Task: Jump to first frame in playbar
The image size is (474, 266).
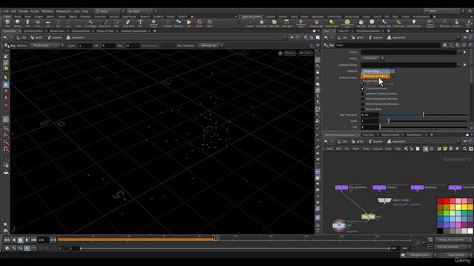Action: click(x=7, y=239)
